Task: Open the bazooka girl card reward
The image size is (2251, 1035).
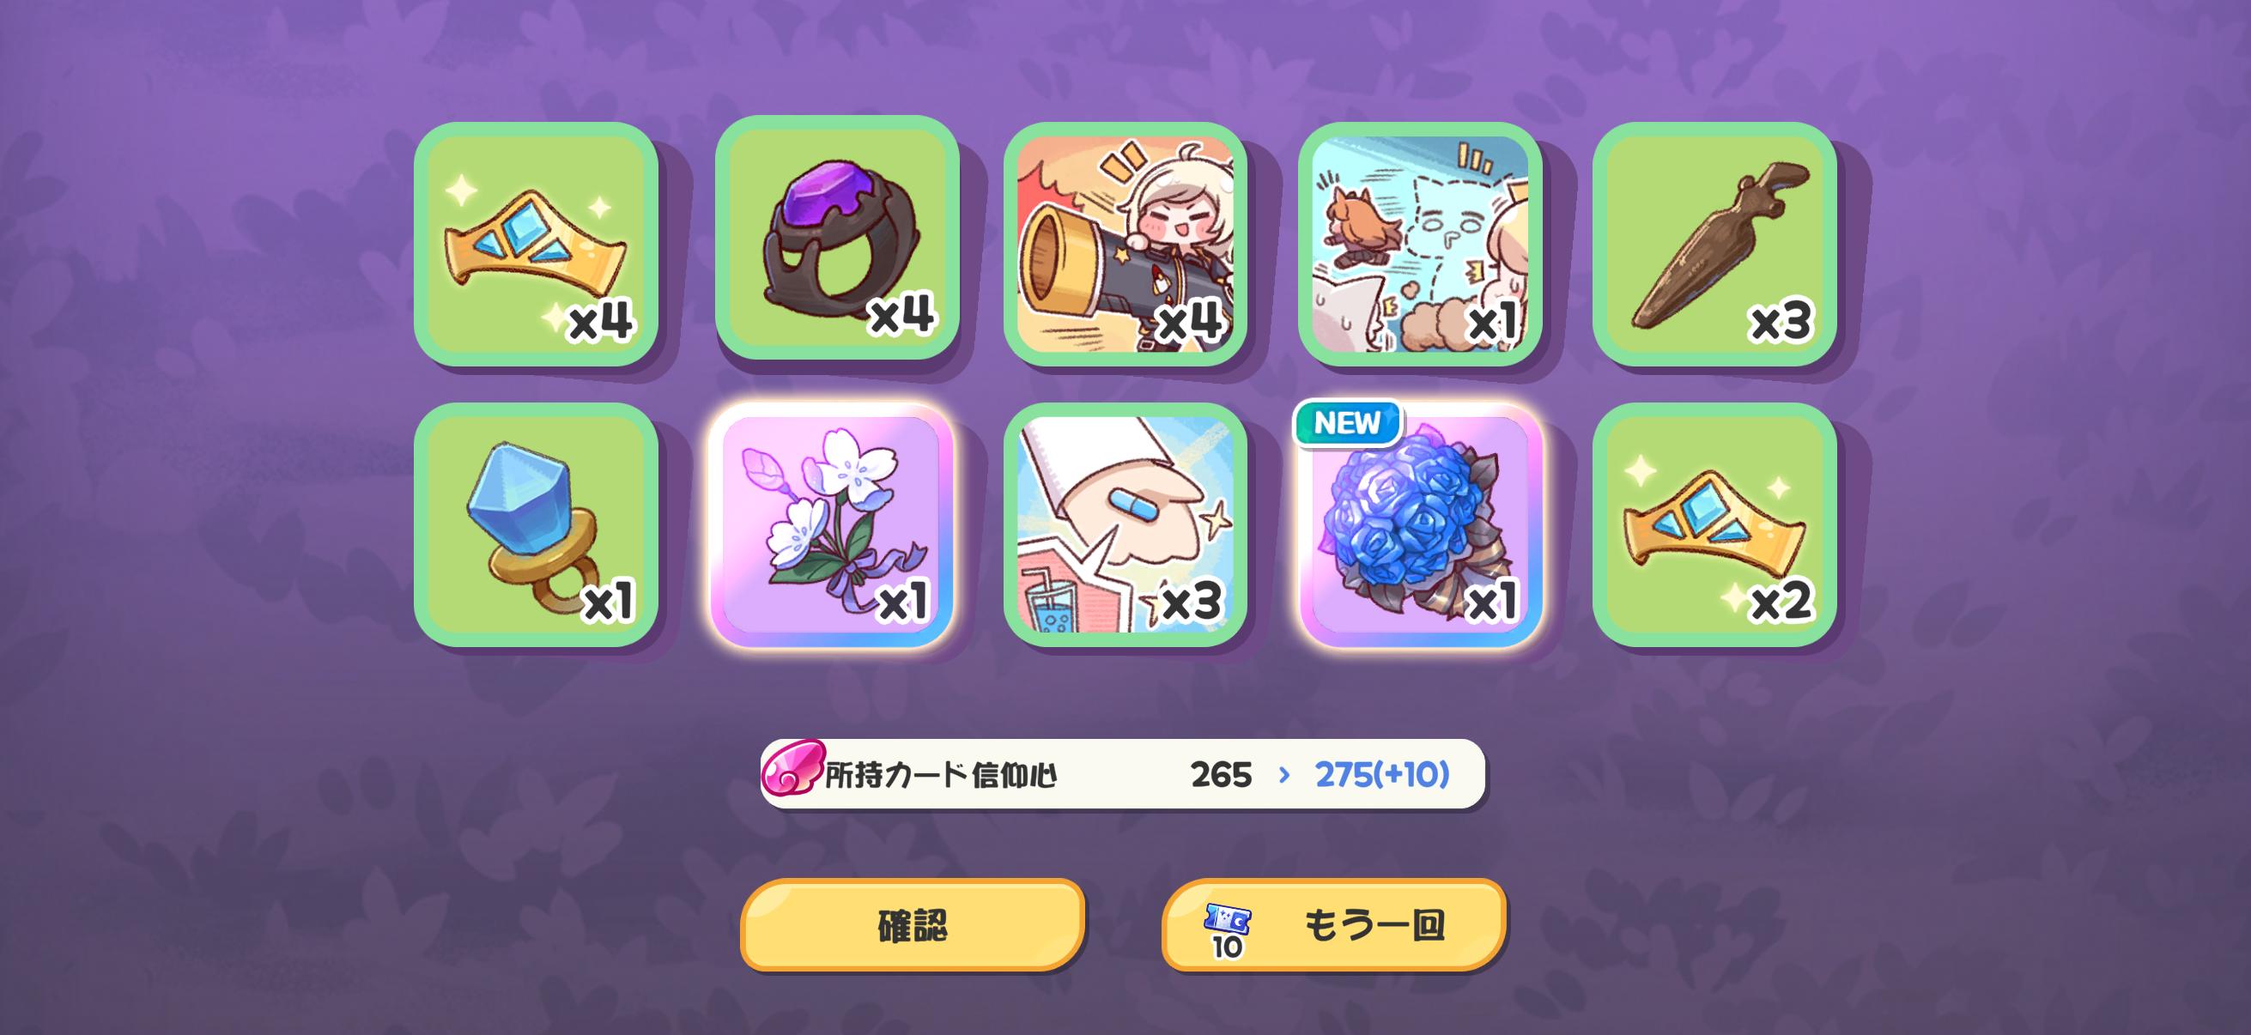Action: point(1125,244)
